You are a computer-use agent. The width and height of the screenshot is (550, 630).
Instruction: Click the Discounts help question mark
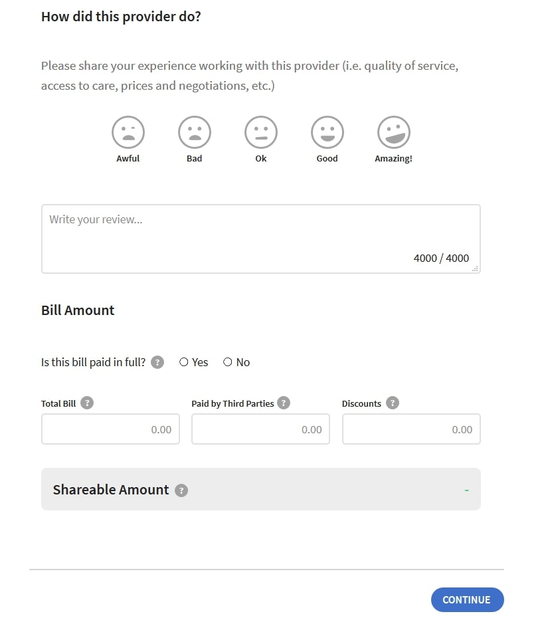393,403
